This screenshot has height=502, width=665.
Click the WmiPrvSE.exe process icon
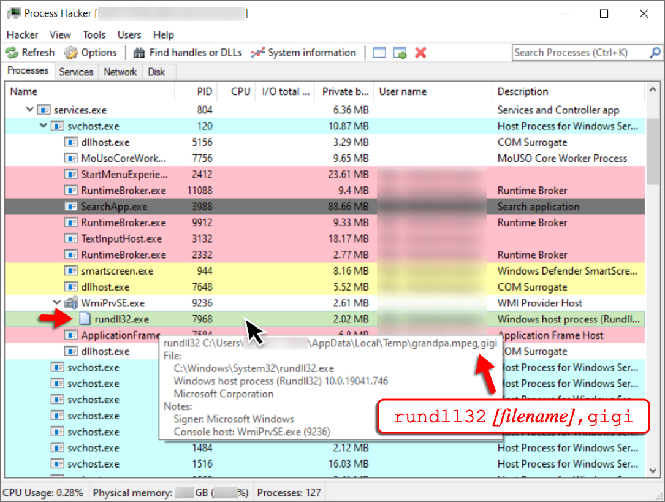click(71, 303)
